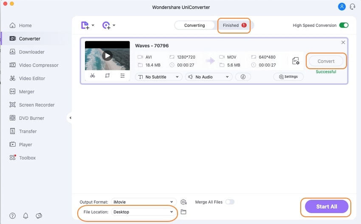Play the Waves video thumbnail
The height and width of the screenshot is (224, 361).
point(107,55)
